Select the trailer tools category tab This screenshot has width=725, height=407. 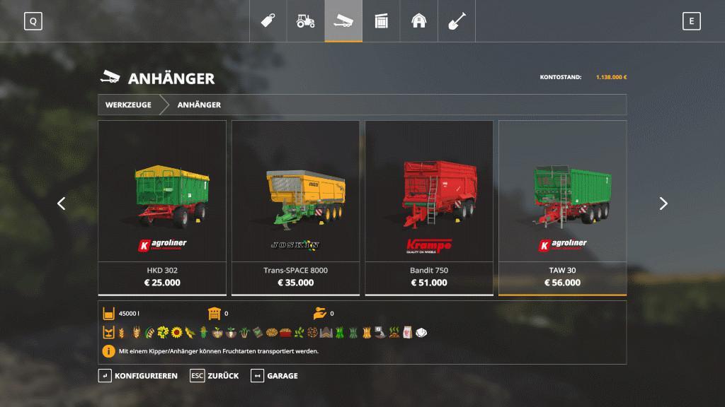point(343,20)
